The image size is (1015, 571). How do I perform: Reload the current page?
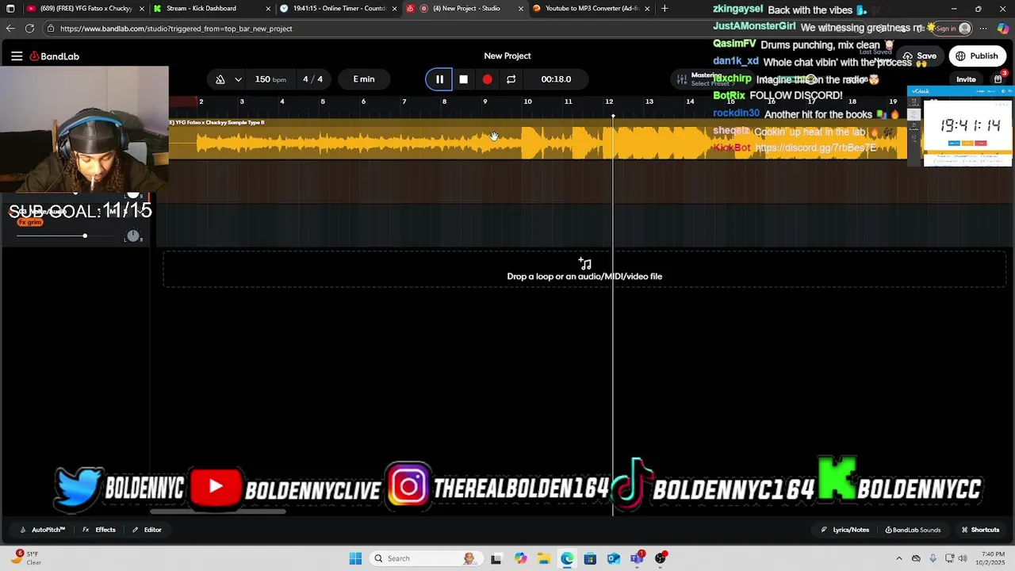click(x=29, y=29)
